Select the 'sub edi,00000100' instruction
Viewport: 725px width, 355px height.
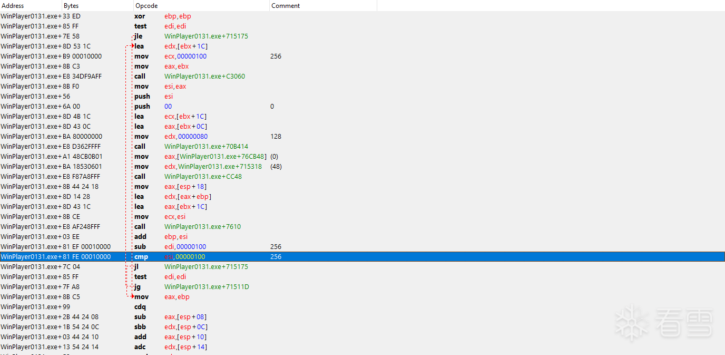tap(362, 247)
